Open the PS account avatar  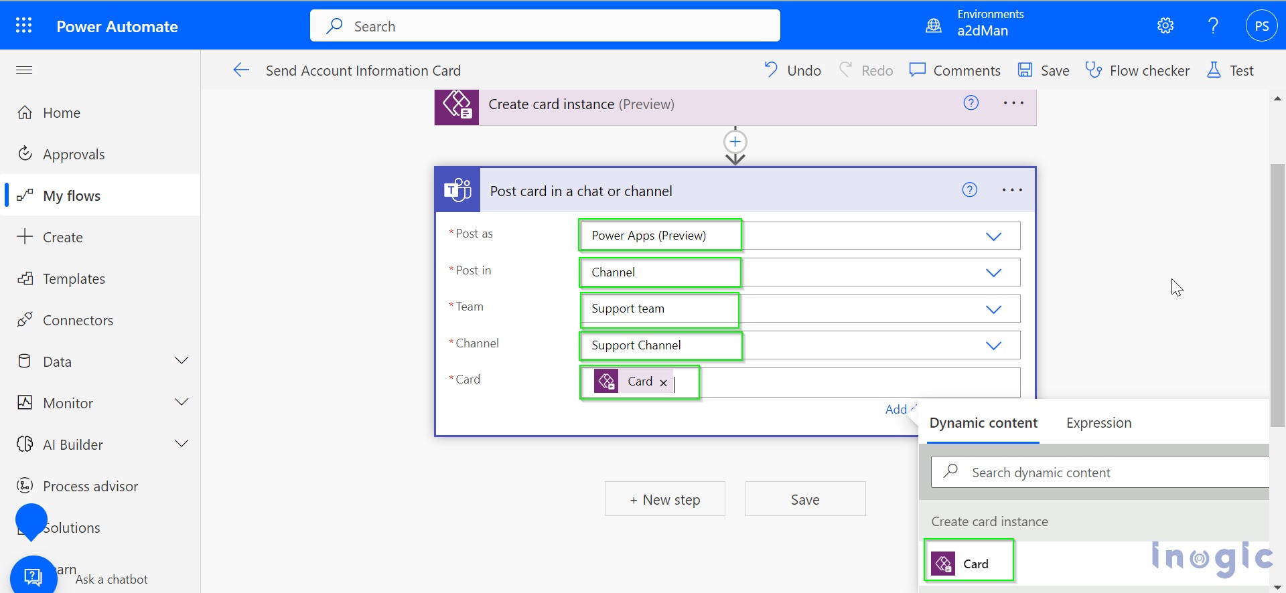point(1262,26)
